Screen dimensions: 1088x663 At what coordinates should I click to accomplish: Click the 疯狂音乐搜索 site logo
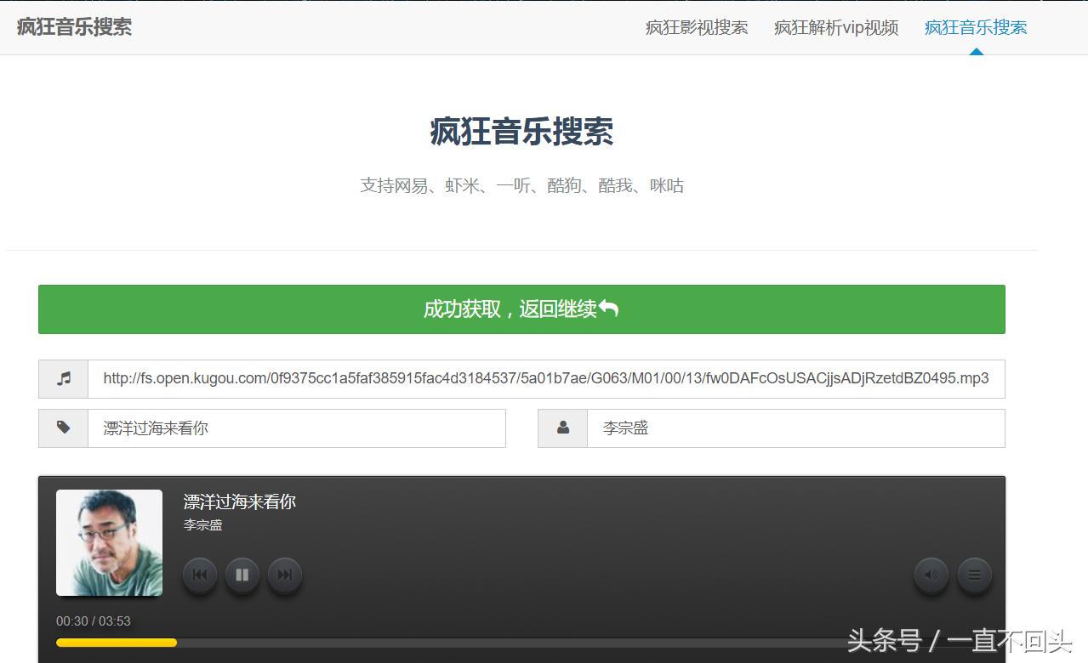coord(73,26)
